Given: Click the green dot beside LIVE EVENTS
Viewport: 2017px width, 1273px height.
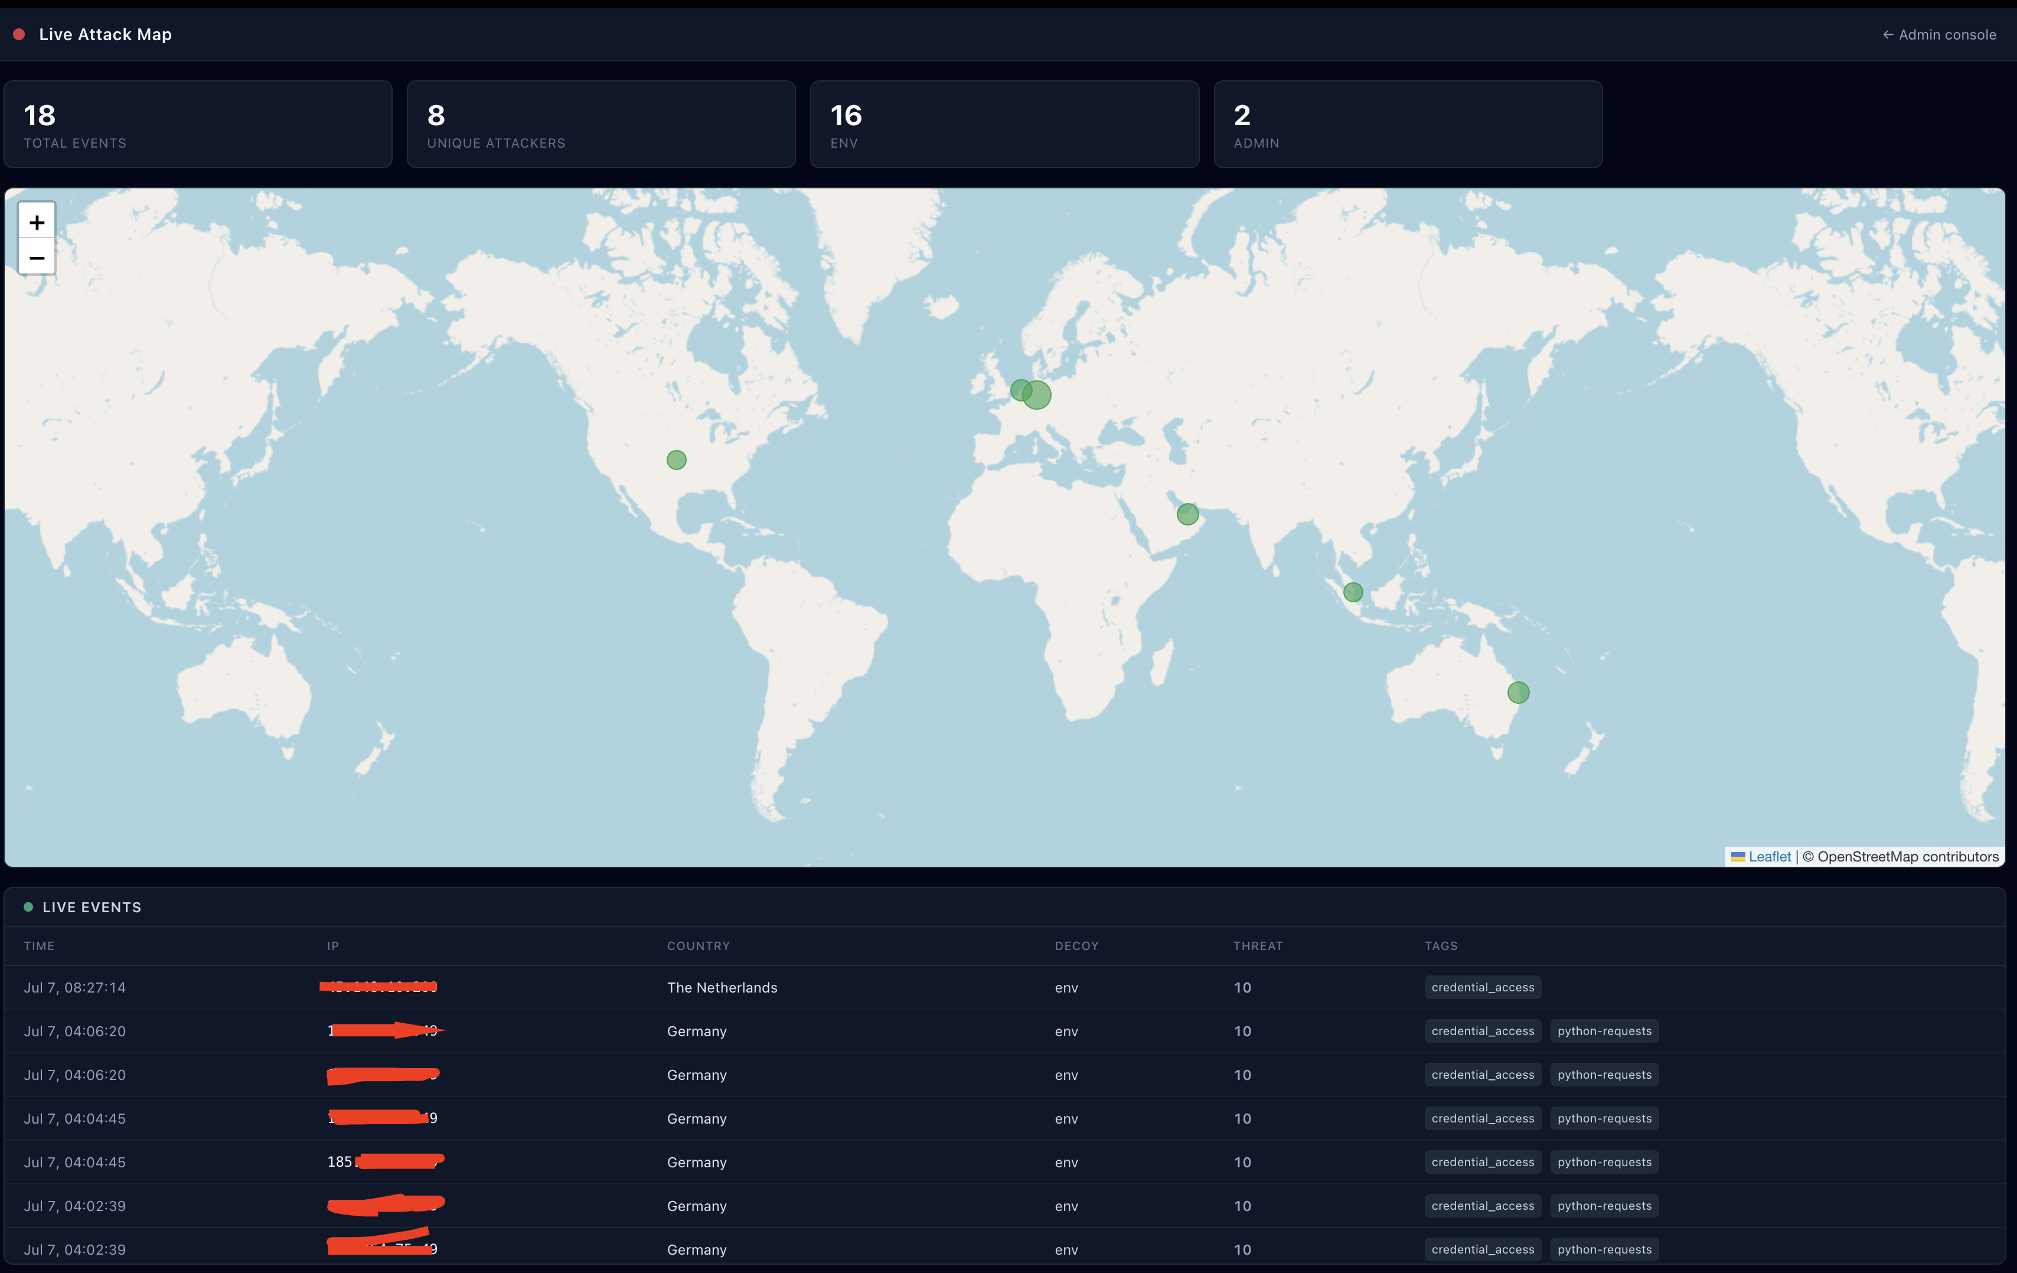Looking at the screenshot, I should (28, 907).
